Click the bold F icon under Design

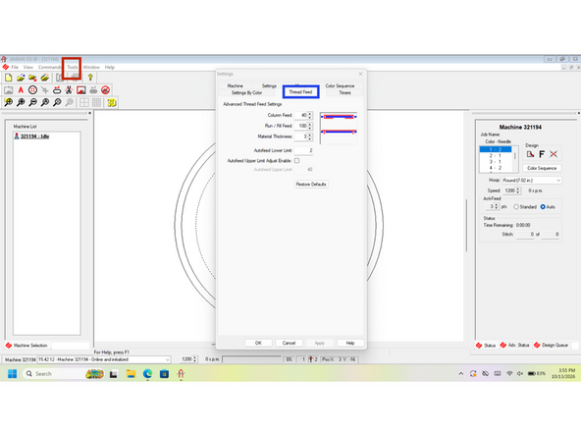coord(542,154)
